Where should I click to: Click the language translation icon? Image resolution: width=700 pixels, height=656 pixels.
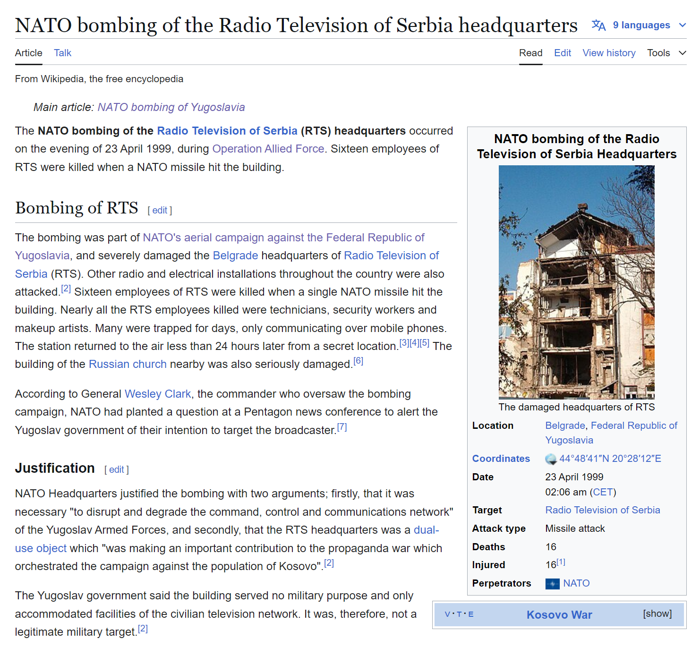pyautogui.click(x=598, y=25)
